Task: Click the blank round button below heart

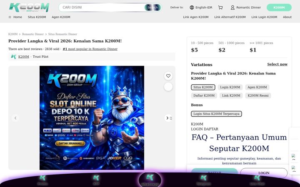Action: pos(168,87)
